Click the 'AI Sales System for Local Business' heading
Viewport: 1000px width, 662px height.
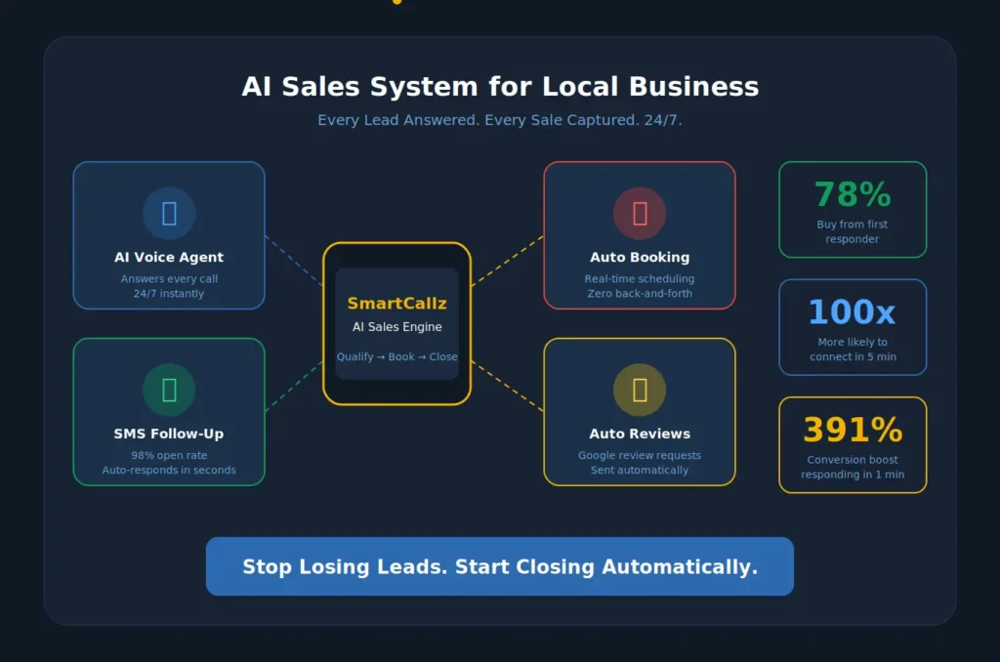pos(500,87)
